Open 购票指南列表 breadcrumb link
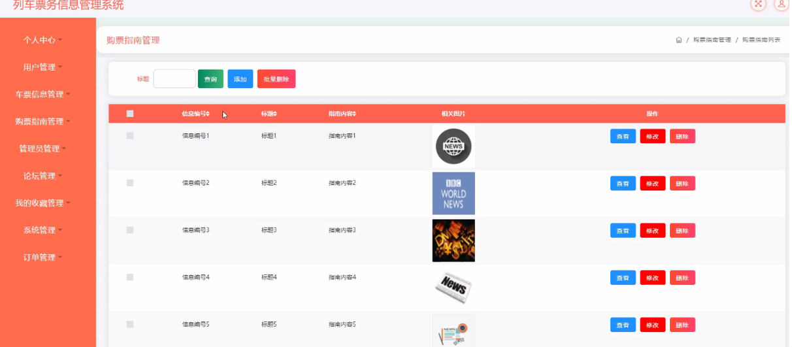Screen dimensions: 792x347 tap(761, 40)
